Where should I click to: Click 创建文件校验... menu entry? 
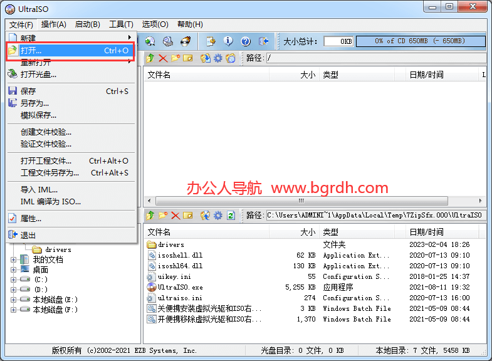pos(46,132)
